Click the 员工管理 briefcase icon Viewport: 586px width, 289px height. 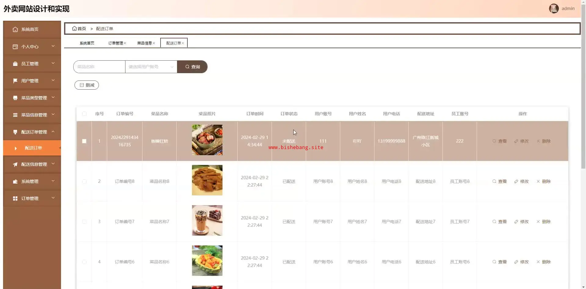15,64
